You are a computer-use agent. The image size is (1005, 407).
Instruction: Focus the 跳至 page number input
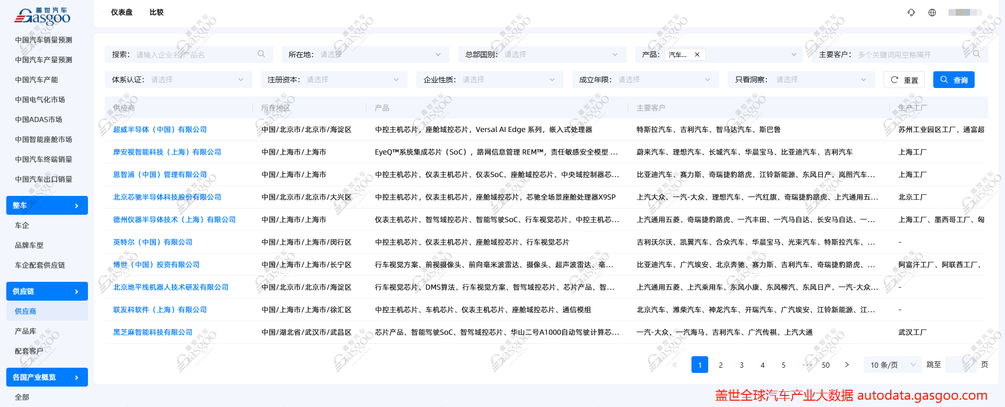click(961, 365)
